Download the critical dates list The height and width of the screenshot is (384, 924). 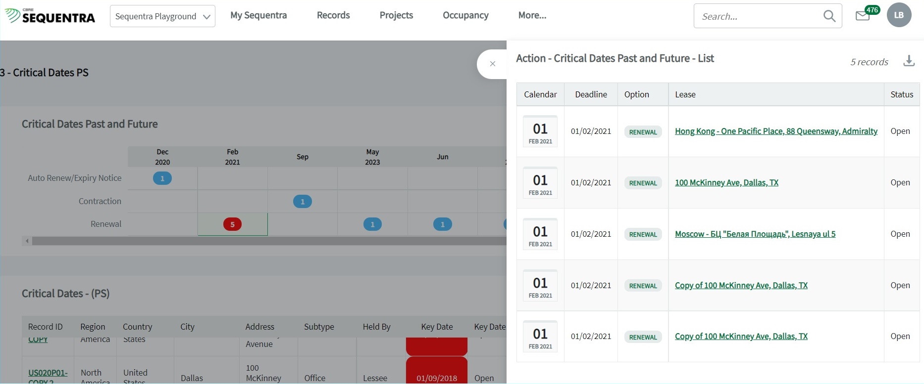point(909,61)
